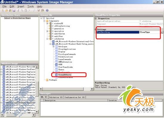Select the FirstLogonCommands tree item
Image resolution: width=164 pixels, height=118 pixels.
tap(67, 54)
